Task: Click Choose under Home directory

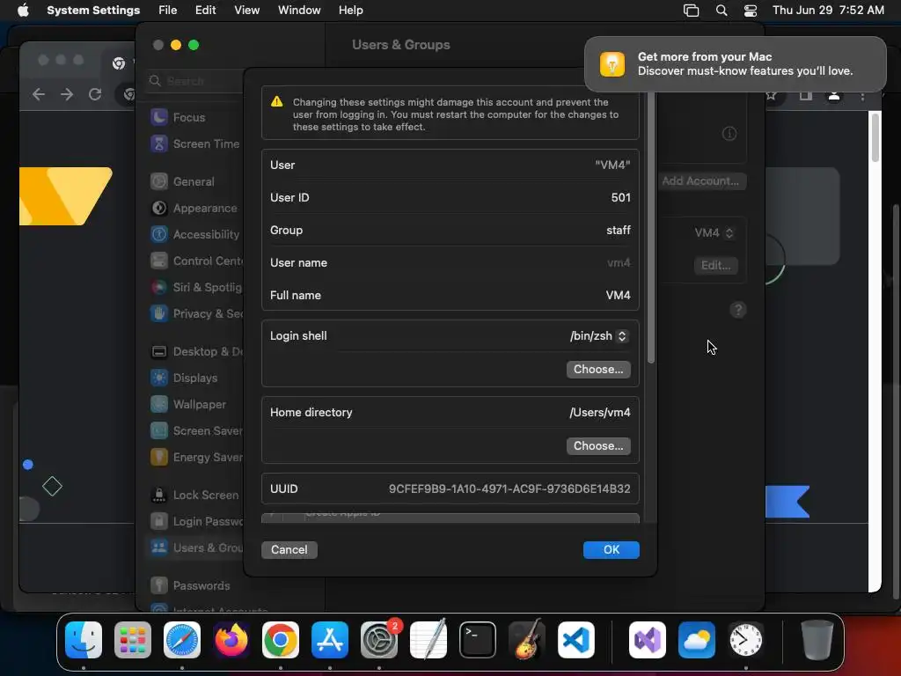Action: 598,446
